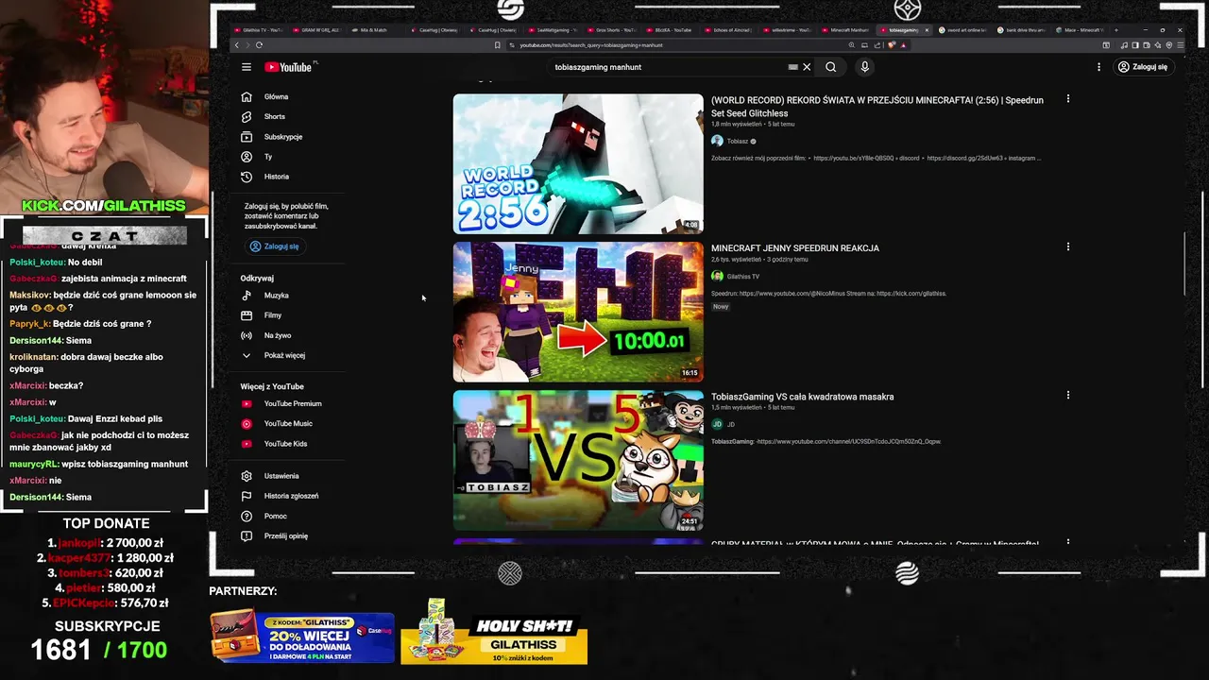This screenshot has width=1209, height=680.
Task: Click the browser back arrow
Action: 237,45
